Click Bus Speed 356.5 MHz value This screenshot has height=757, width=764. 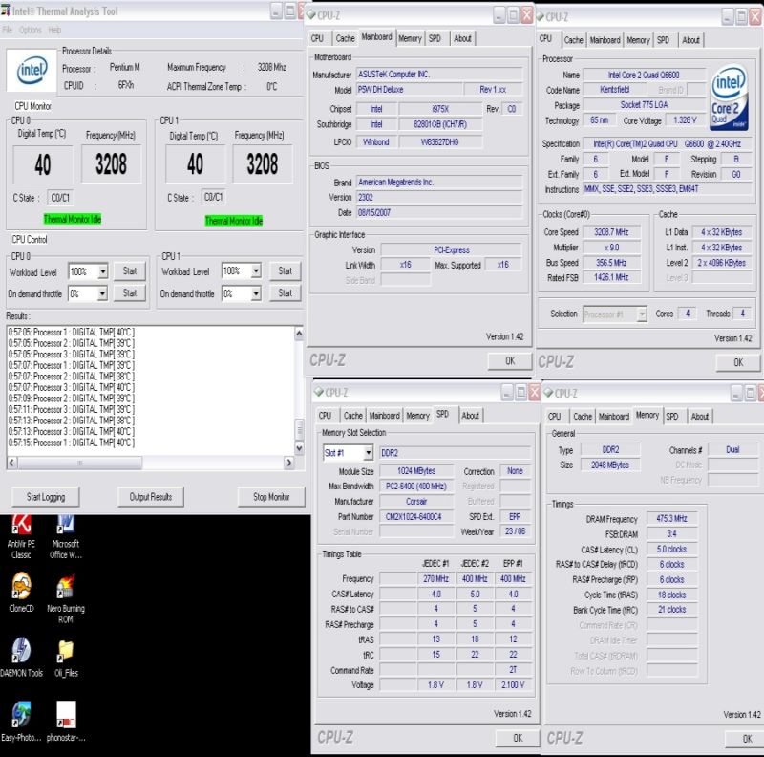[611, 263]
